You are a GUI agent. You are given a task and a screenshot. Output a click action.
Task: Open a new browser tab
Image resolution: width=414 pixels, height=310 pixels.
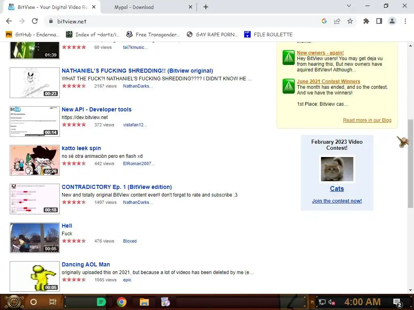pos(206,7)
